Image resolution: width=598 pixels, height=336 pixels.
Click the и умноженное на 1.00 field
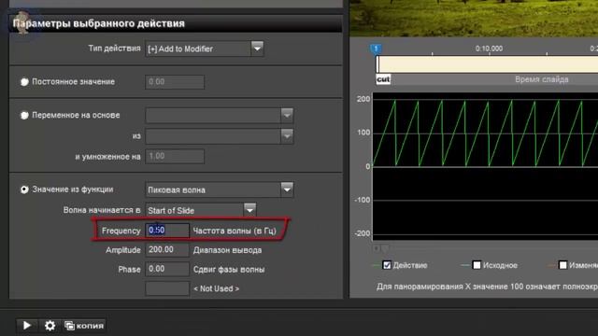[175, 156]
